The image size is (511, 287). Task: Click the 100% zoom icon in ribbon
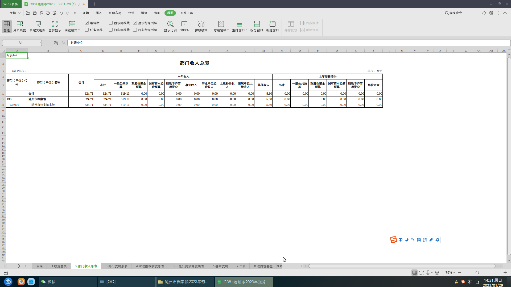184,24
